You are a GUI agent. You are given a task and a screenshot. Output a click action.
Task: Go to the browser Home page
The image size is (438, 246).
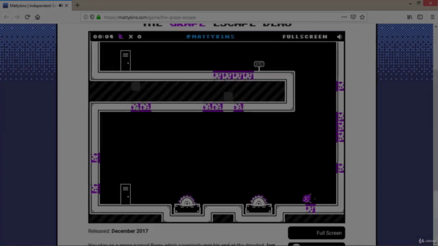click(38, 17)
